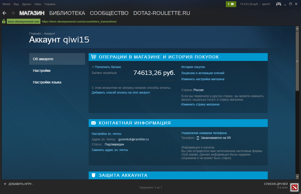Switch to the МАГАЗИН tab

pos(32,13)
